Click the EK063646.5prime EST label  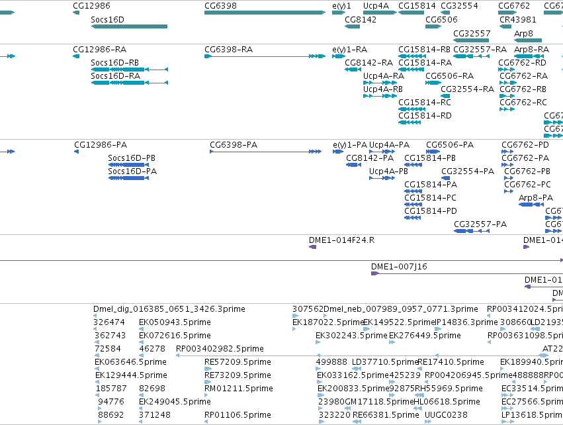[x=130, y=362]
